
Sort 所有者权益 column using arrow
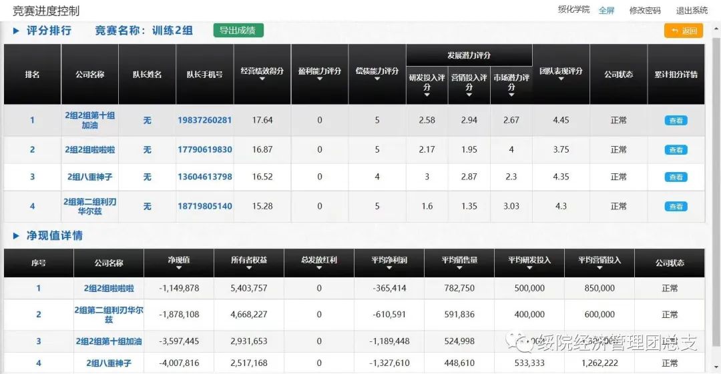[x=248, y=268]
